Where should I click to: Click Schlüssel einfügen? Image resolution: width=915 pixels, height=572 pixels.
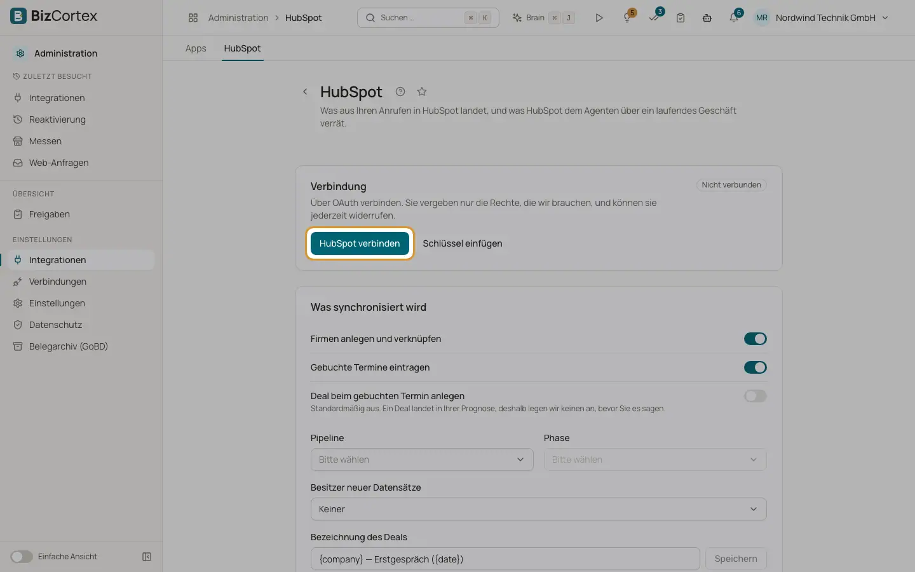point(463,243)
